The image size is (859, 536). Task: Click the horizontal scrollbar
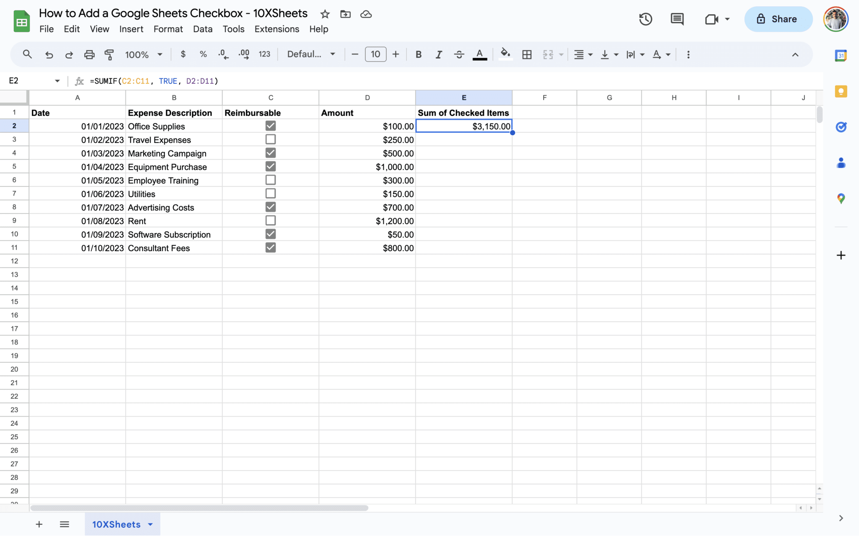click(x=199, y=508)
